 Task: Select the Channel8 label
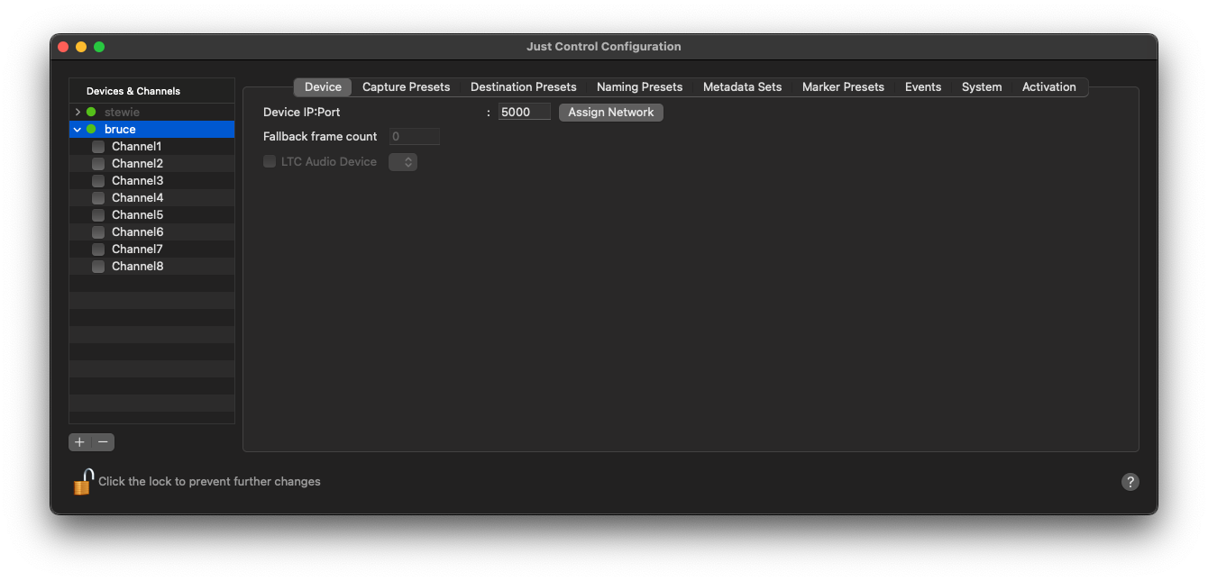pos(137,267)
